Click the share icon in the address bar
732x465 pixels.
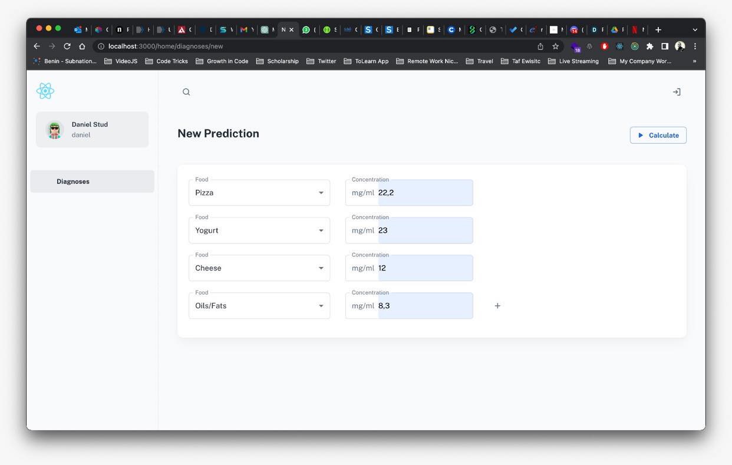(540, 46)
